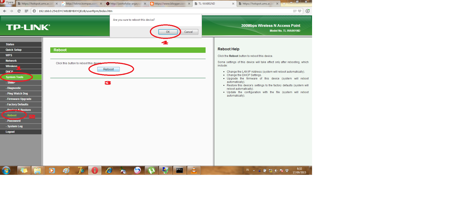Select the TL-WA901ND browser tab
Screen dimensions: 461x214
(x=214, y=4)
